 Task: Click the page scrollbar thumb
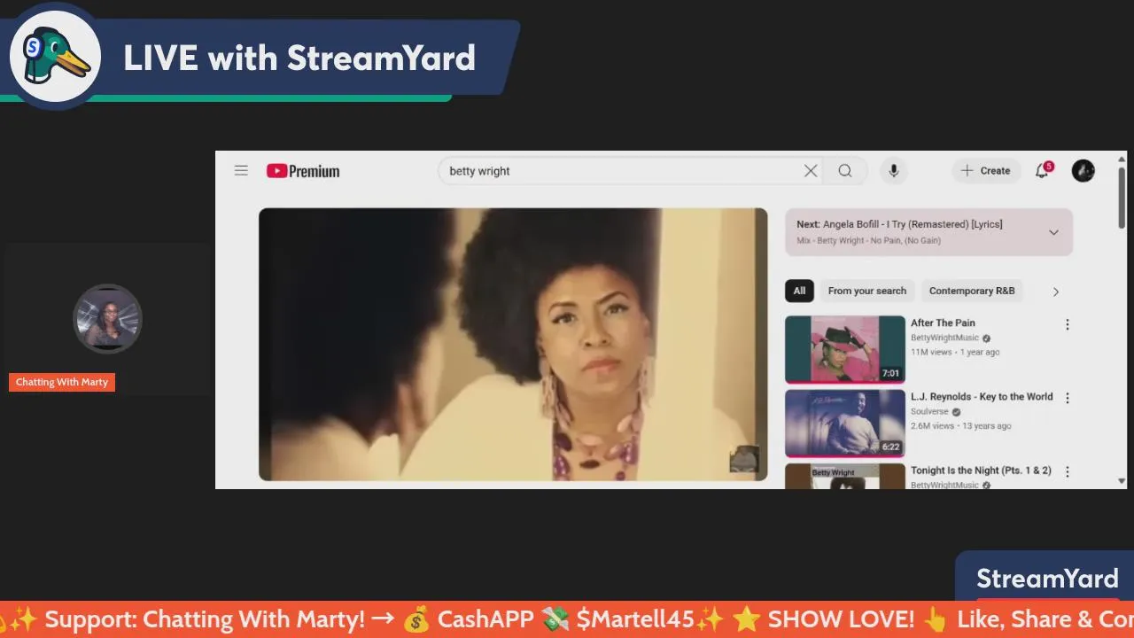coord(1122,197)
